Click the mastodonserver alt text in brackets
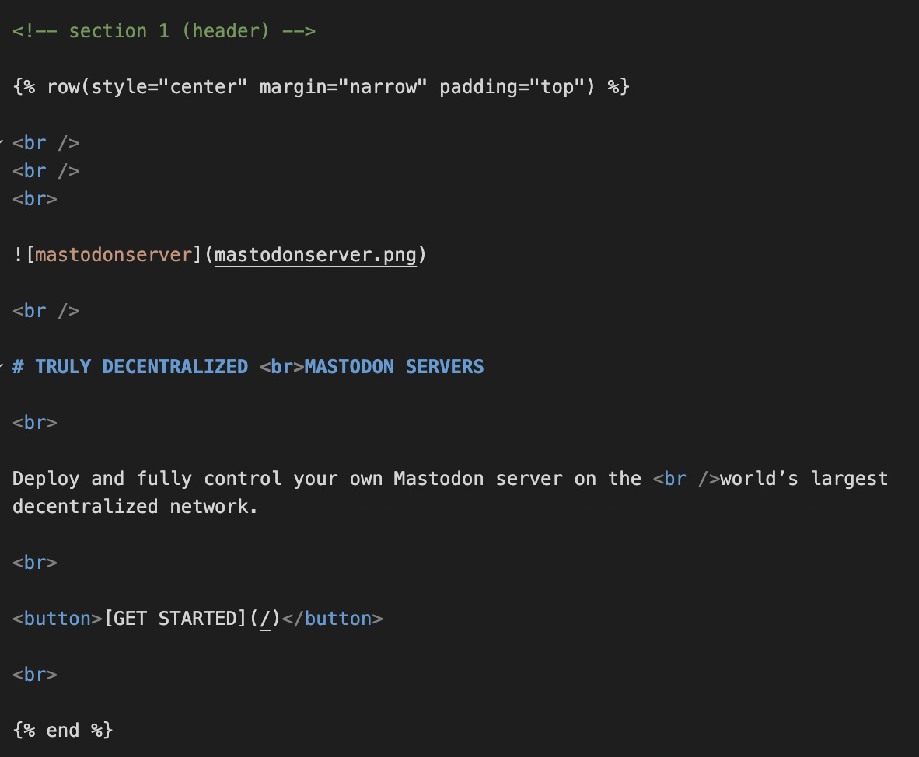Screen dimensions: 919x757 click(x=114, y=255)
